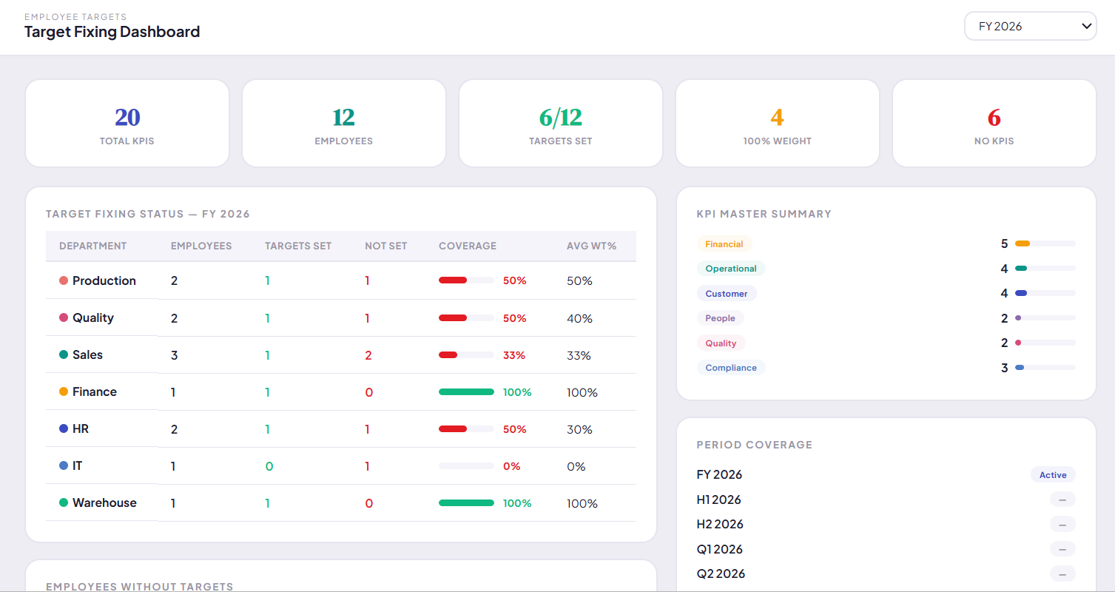Select the Employees card showing 12
This screenshot has height=592, width=1115.
[344, 124]
